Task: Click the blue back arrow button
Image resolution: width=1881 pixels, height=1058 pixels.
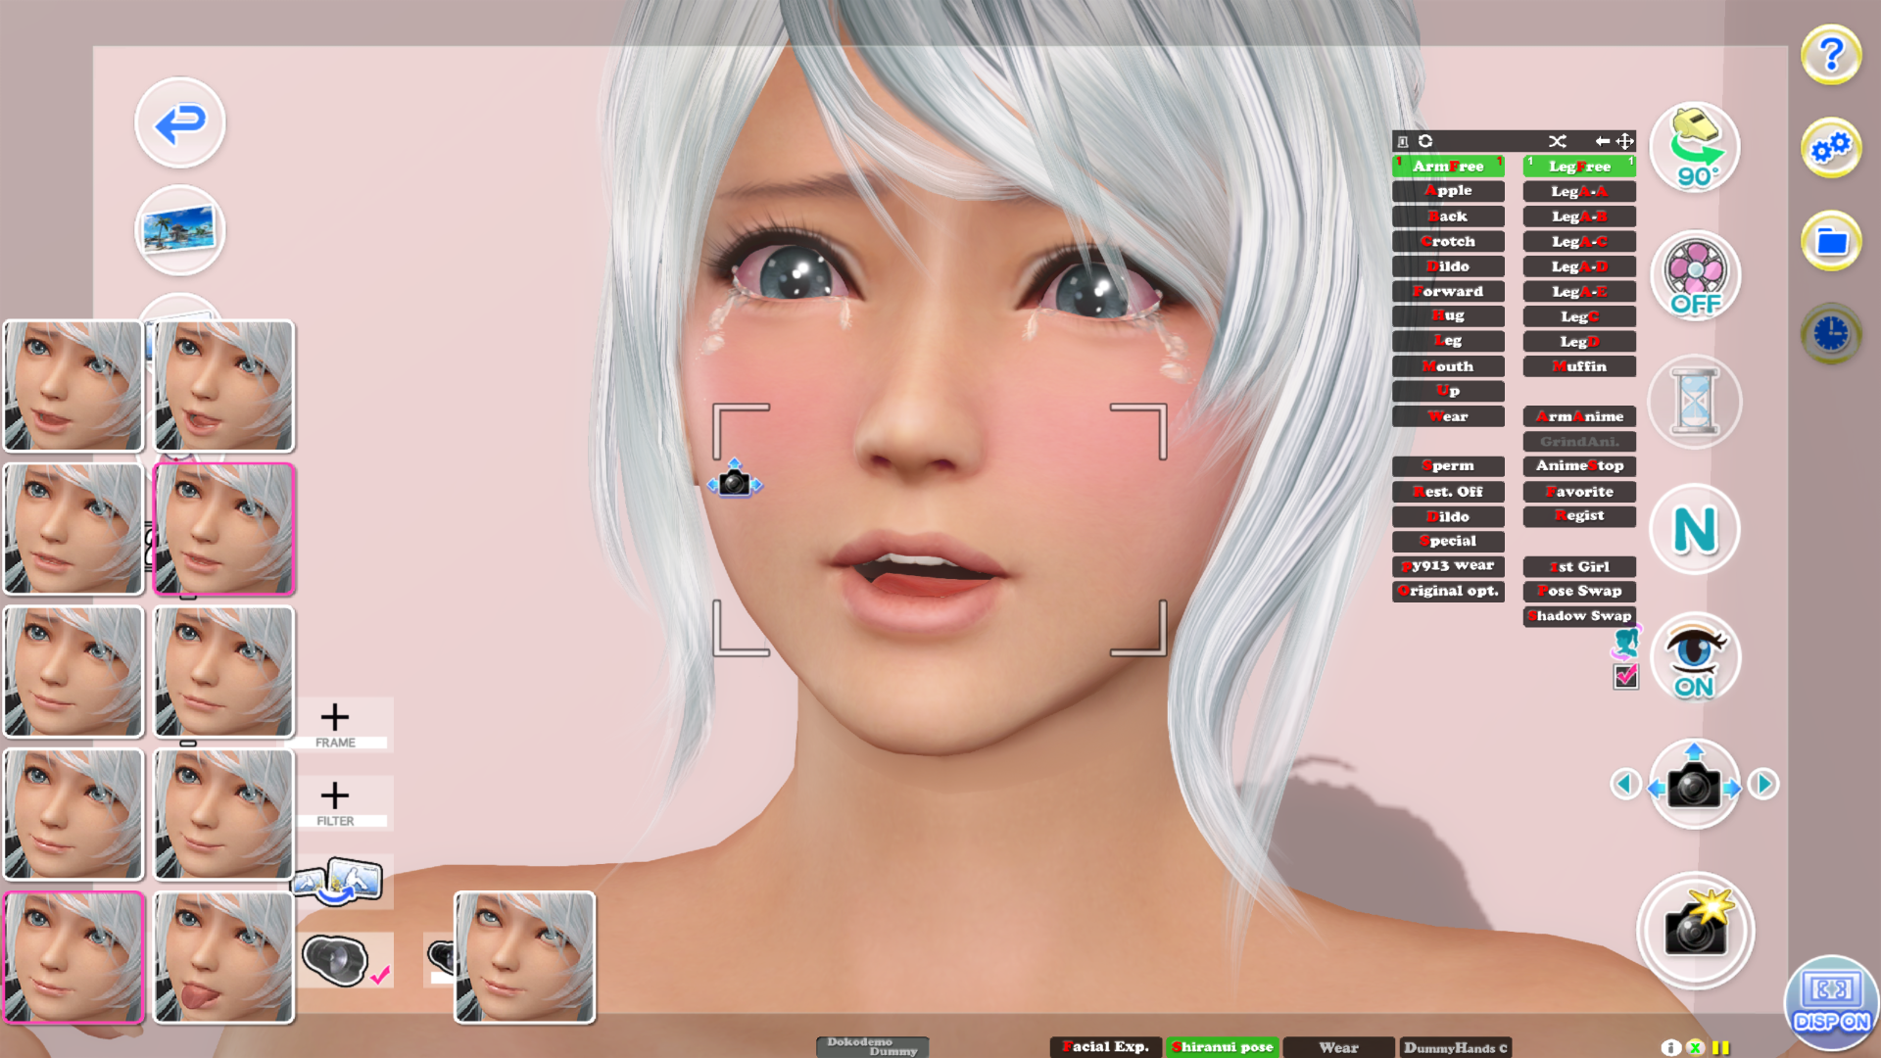Action: pos(179,123)
